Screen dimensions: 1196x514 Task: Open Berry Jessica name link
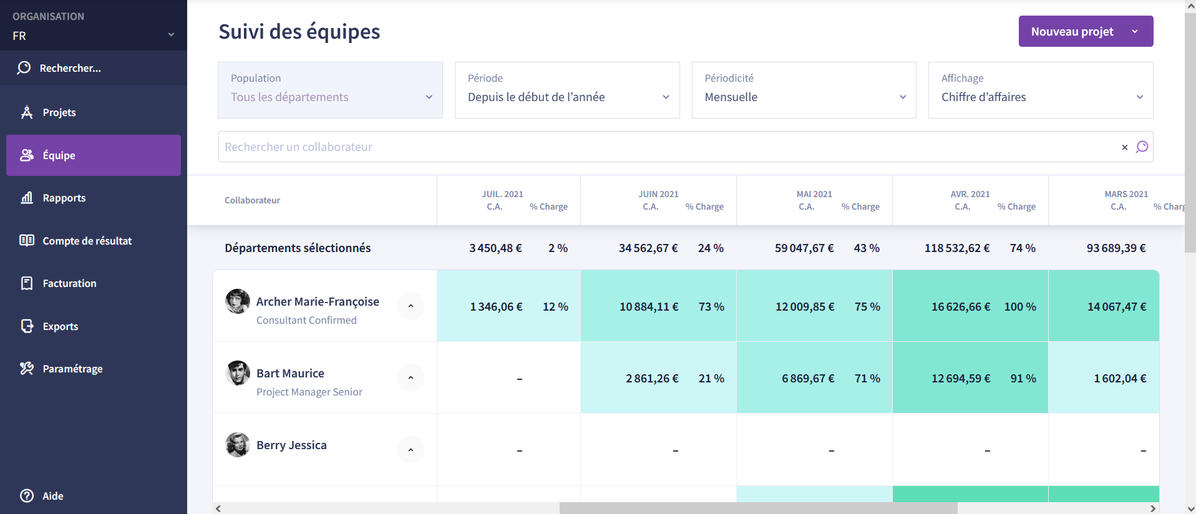point(291,445)
